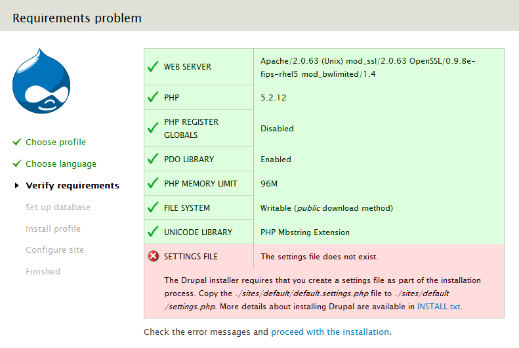
Task: Click the Enabled value
Action: tap(276, 160)
